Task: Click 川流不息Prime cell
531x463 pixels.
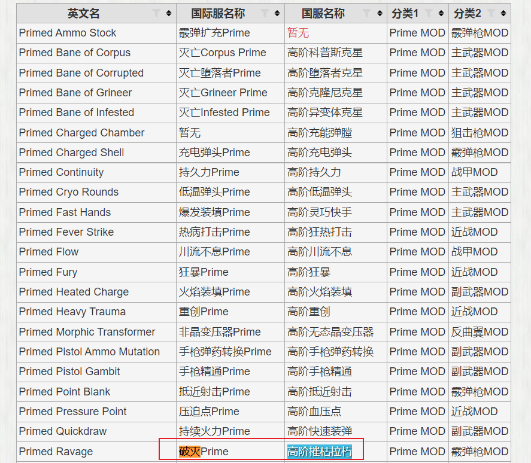Action: [x=230, y=252]
